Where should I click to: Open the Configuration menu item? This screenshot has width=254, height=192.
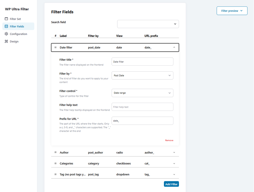18,34
